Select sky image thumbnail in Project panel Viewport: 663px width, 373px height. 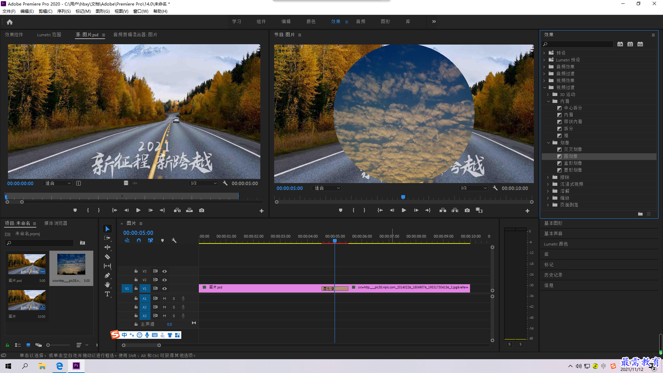coord(71,264)
